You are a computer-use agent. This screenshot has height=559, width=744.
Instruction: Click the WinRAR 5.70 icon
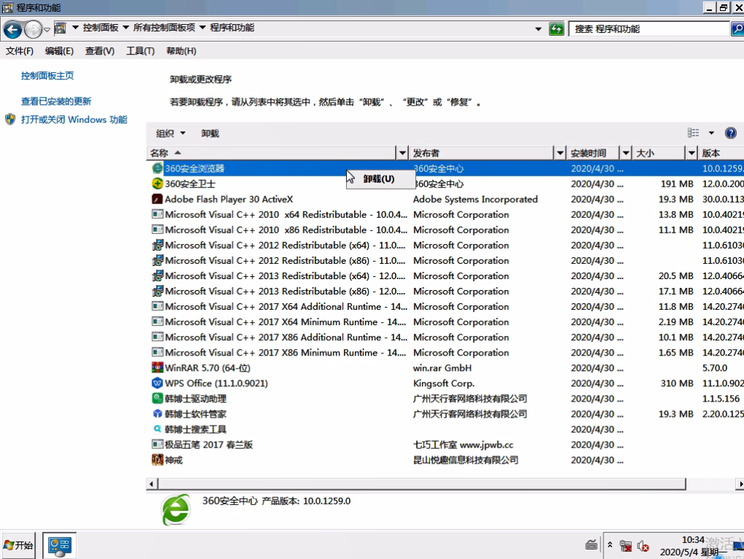point(157,367)
